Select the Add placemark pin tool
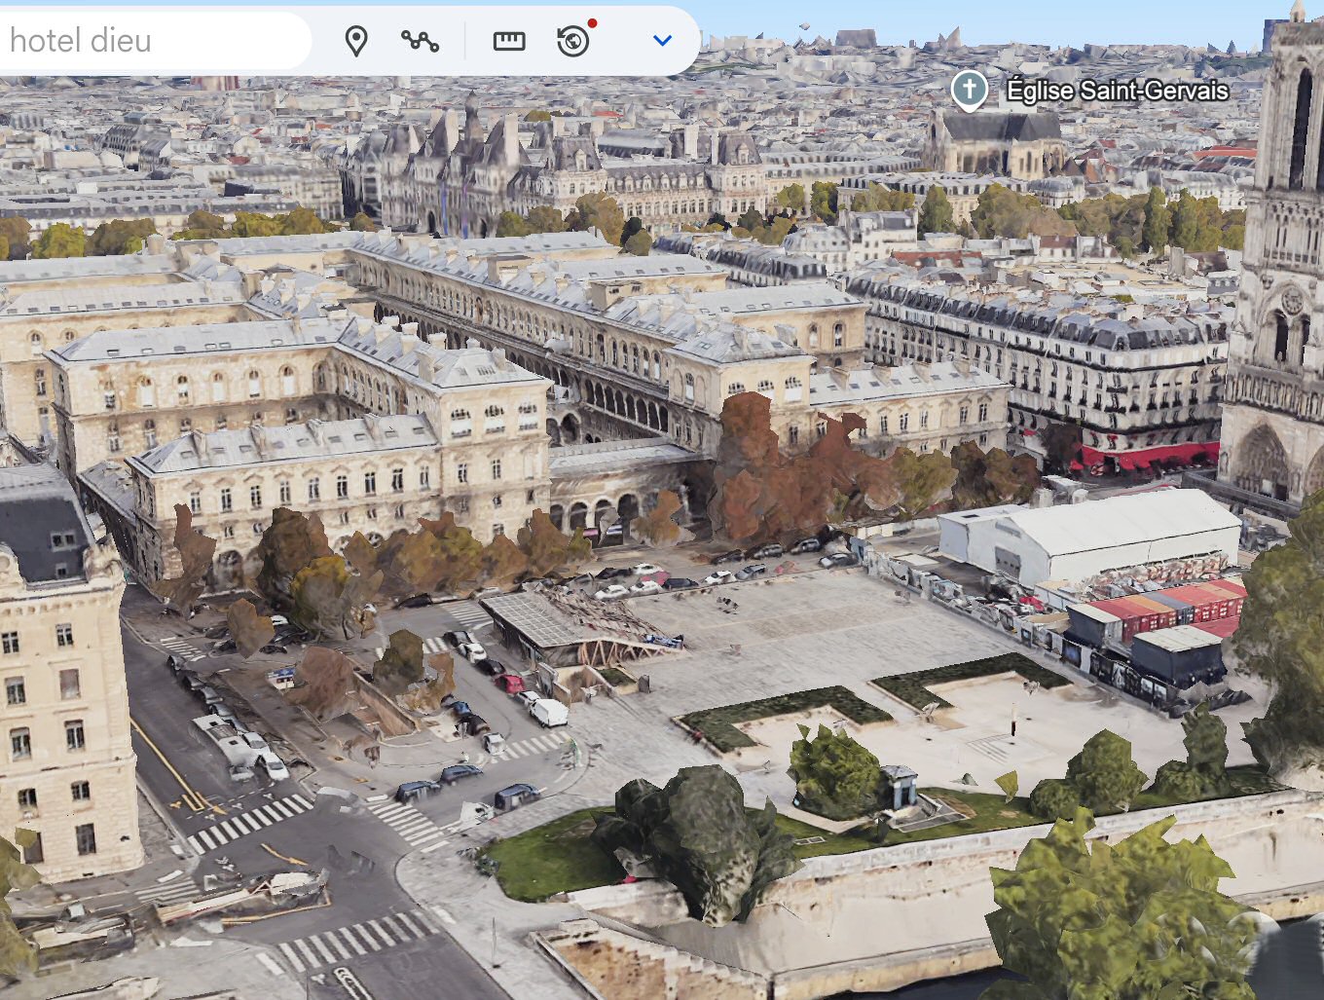 pos(356,41)
